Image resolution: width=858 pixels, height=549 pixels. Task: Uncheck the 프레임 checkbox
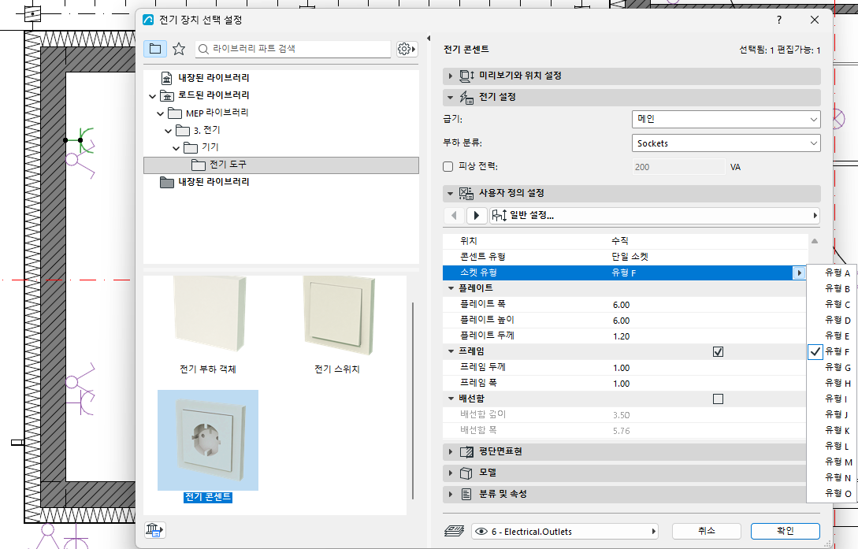point(718,351)
